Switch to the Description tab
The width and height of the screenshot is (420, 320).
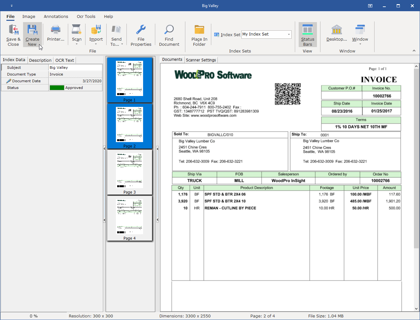pos(40,60)
